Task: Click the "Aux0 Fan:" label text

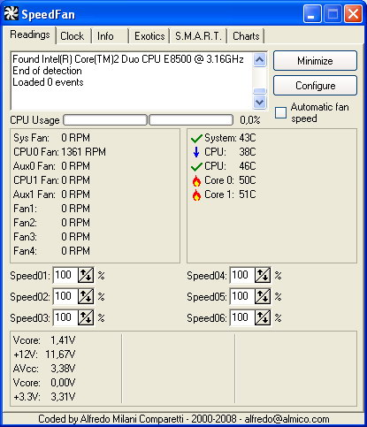Action: click(34, 166)
